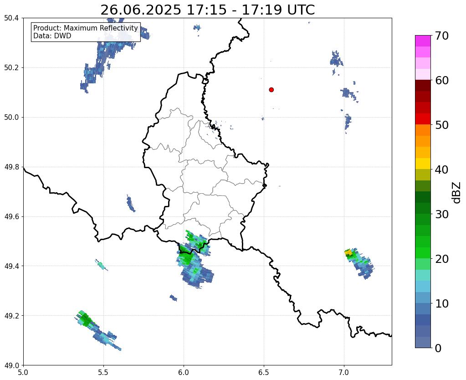Click the latitude axis label 49.8
Image resolution: width=466 pixels, height=380 pixels.
click(11, 167)
